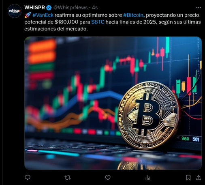Open the WHISPR profile avatar
This screenshot has height=185, width=205.
[15, 11]
